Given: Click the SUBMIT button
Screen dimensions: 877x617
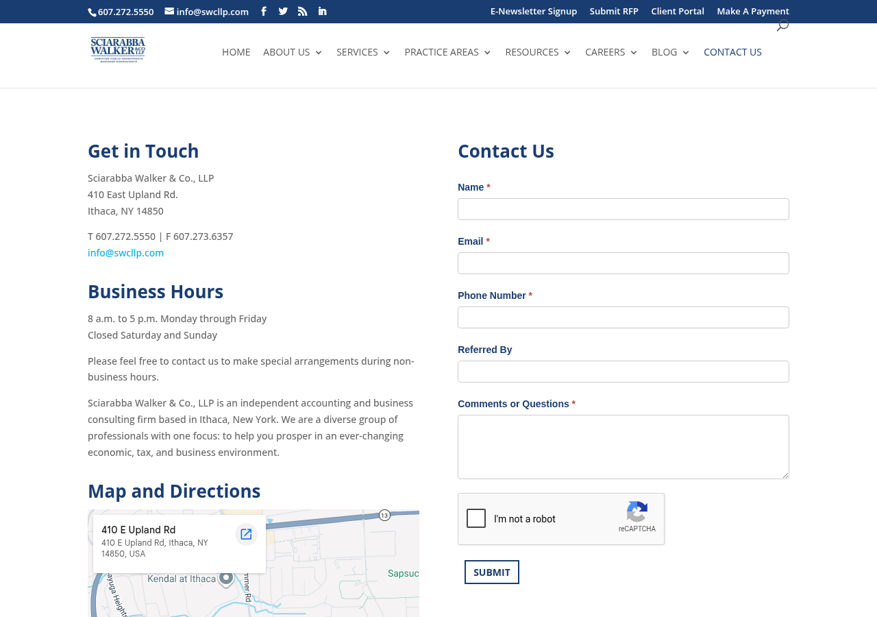Looking at the screenshot, I should 491,571.
